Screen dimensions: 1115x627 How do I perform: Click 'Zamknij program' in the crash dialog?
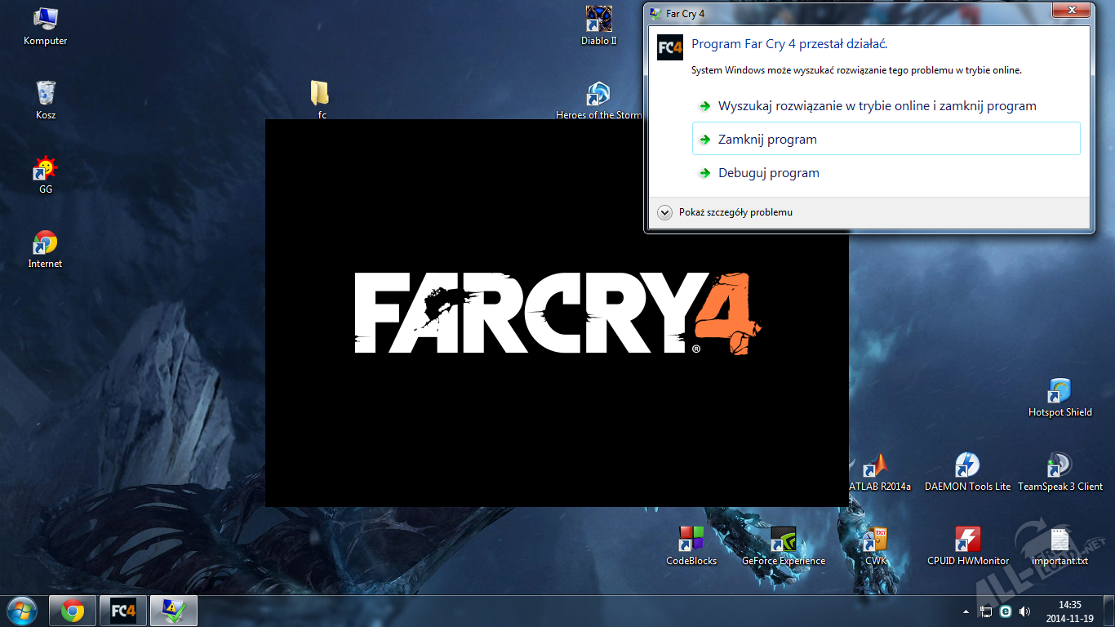(x=767, y=140)
